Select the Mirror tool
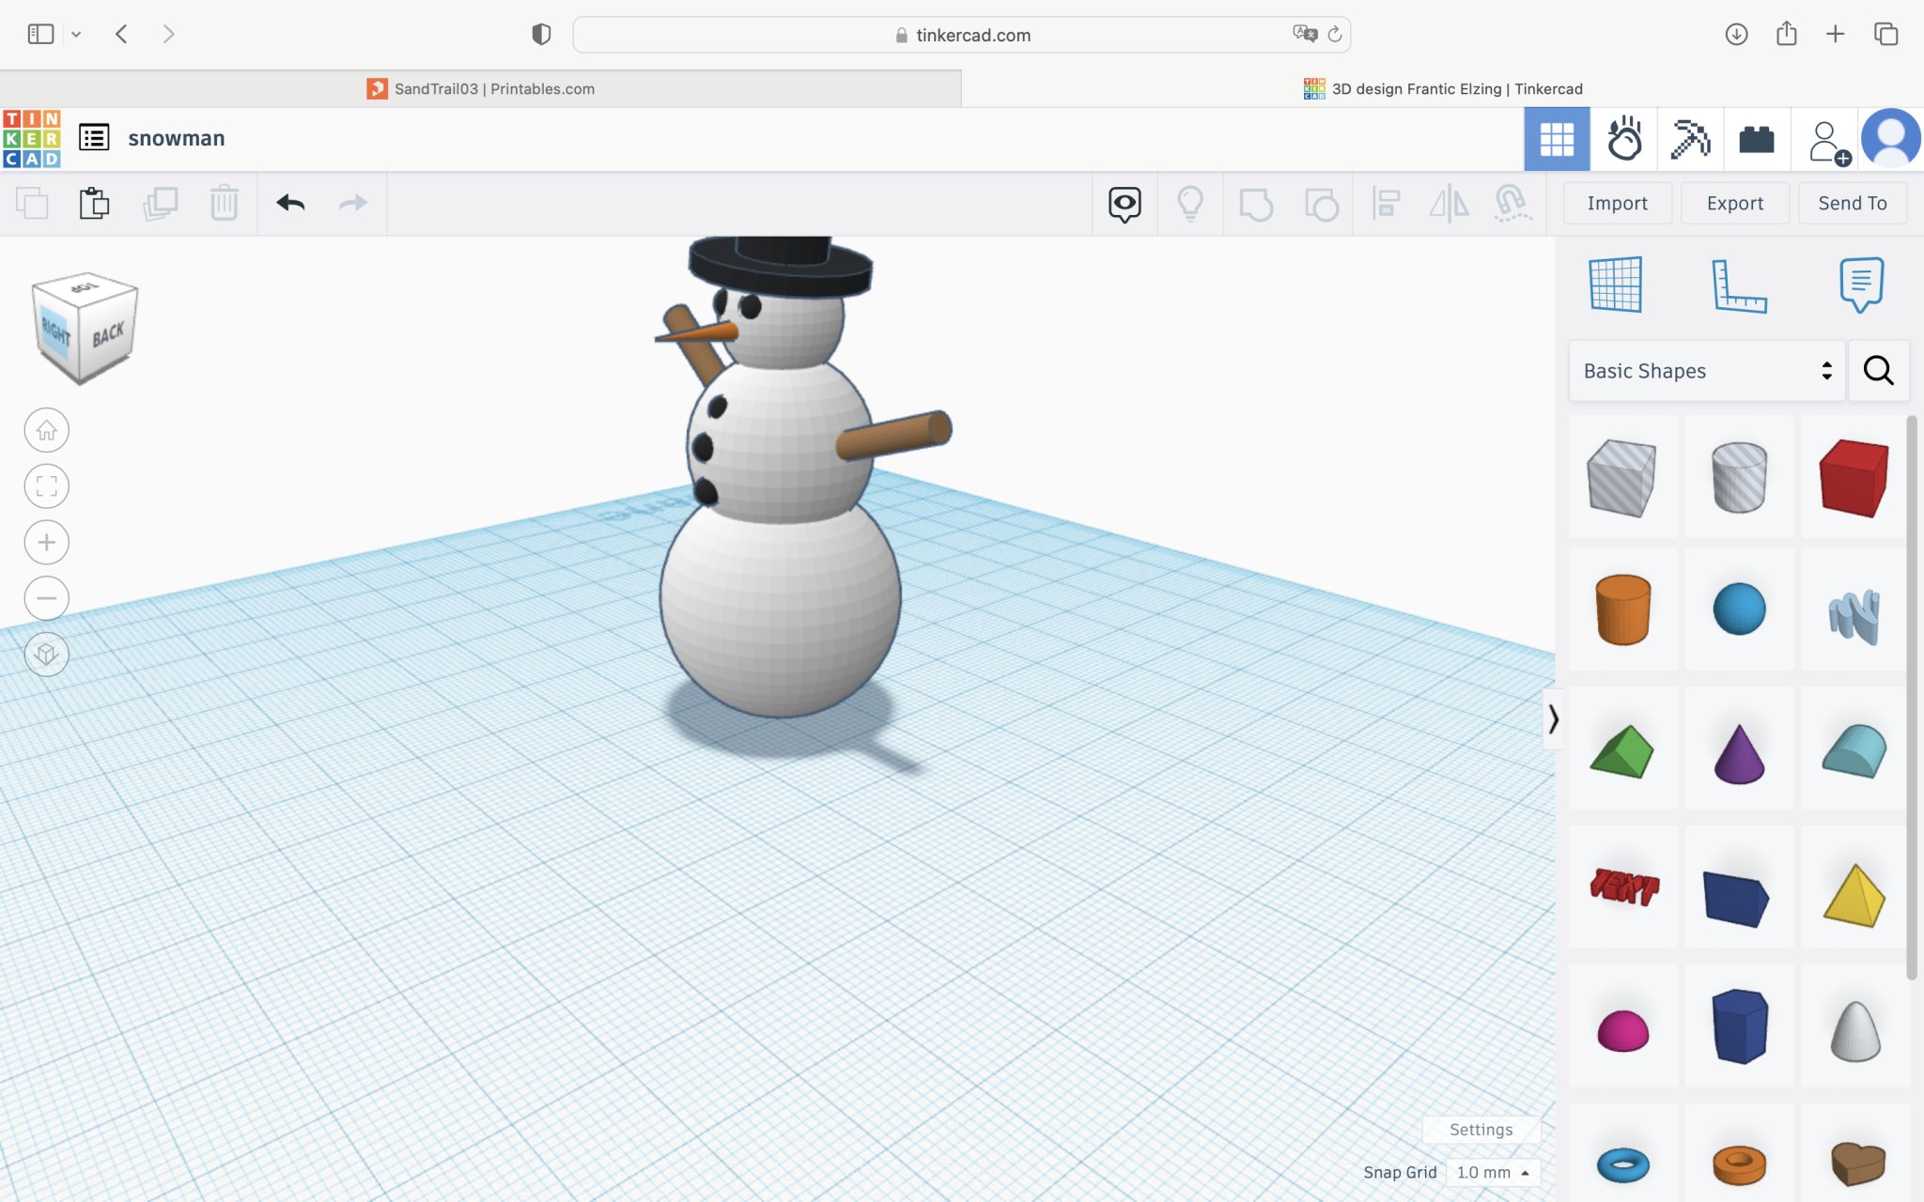Viewport: 1924px width, 1202px height. point(1448,203)
